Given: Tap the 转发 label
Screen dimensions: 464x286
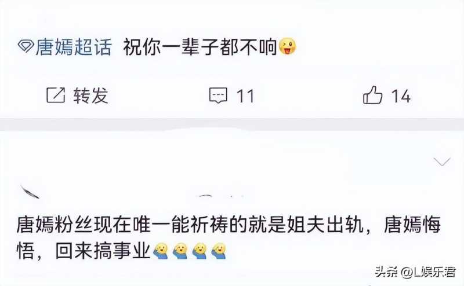Looking at the screenshot, I should 91,96.
